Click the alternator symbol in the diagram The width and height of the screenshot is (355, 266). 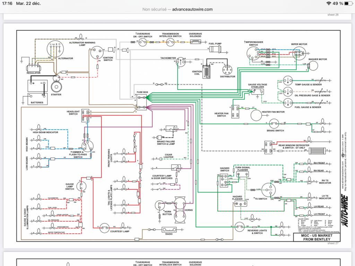[x=55, y=49]
